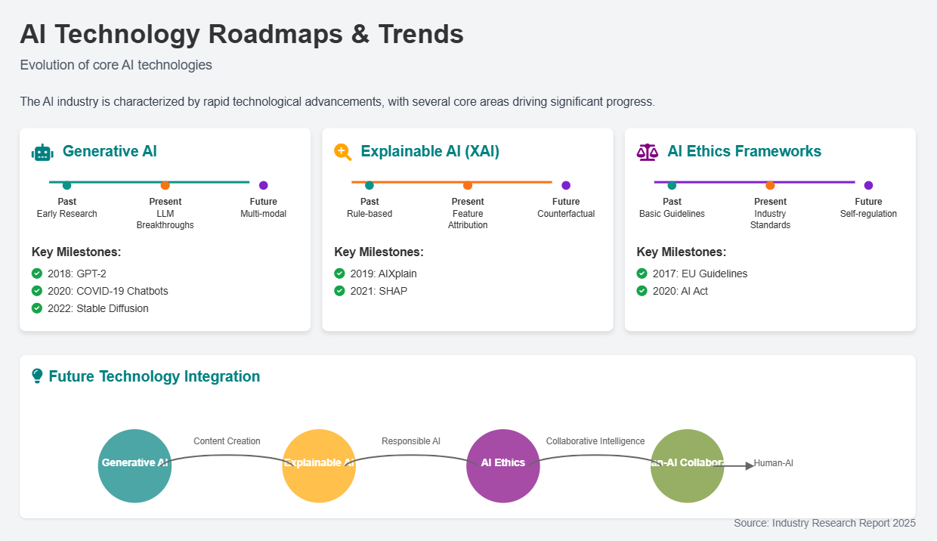
Task: Click the 2020: AI Act milestone text
Action: [x=680, y=291]
